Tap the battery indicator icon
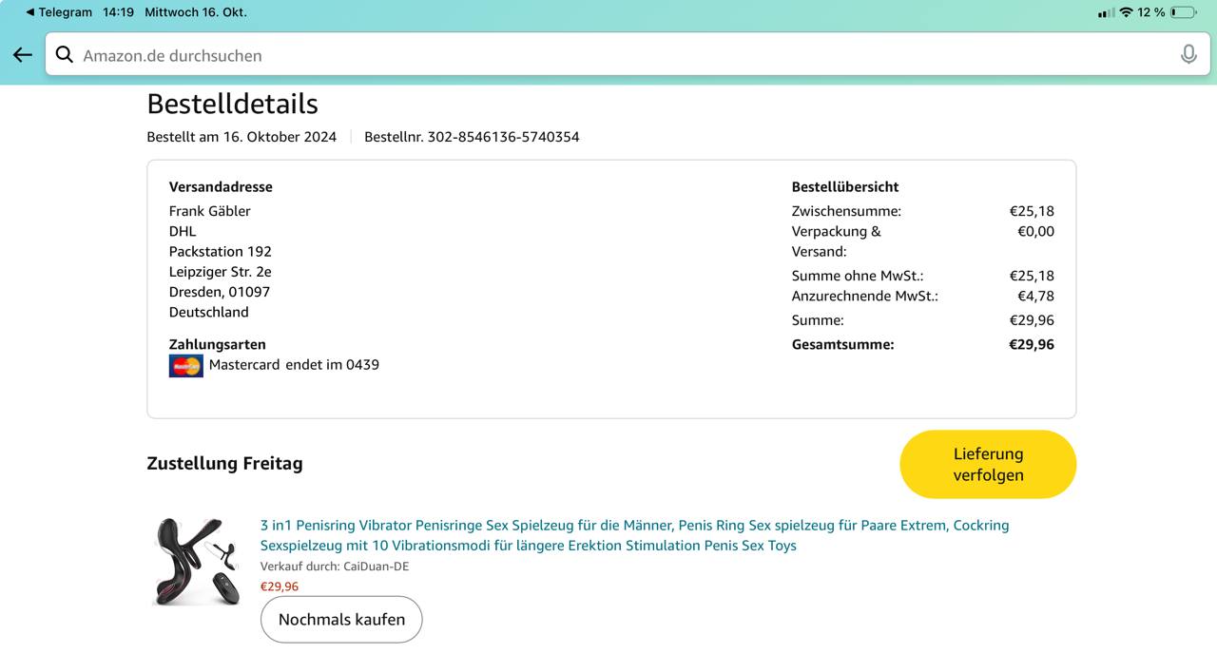 1183,12
